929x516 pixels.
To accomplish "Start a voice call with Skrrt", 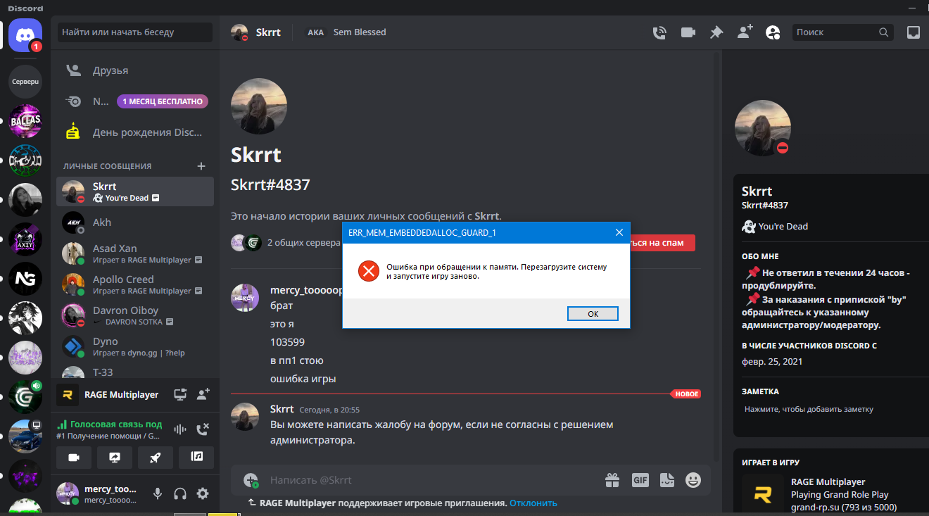I will pos(659,32).
